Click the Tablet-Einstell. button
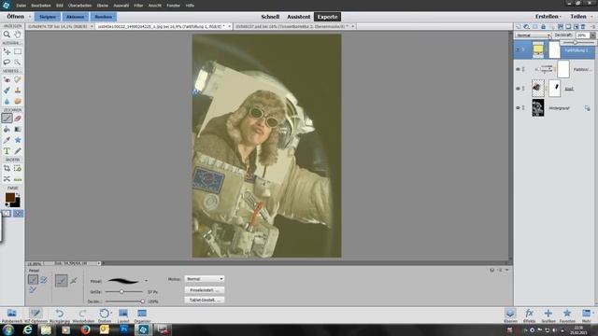Viewport: 598px width, 336px height. tap(205, 300)
